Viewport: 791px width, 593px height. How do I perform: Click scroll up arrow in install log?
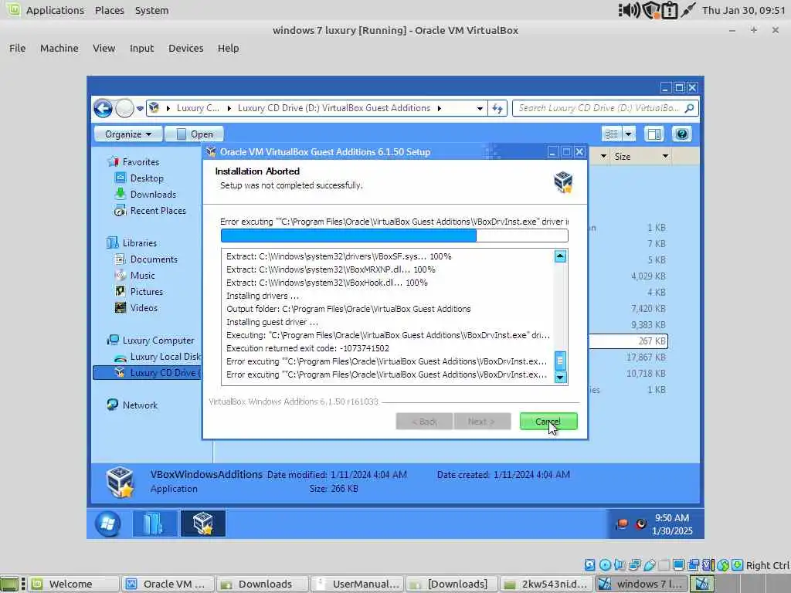tap(560, 256)
